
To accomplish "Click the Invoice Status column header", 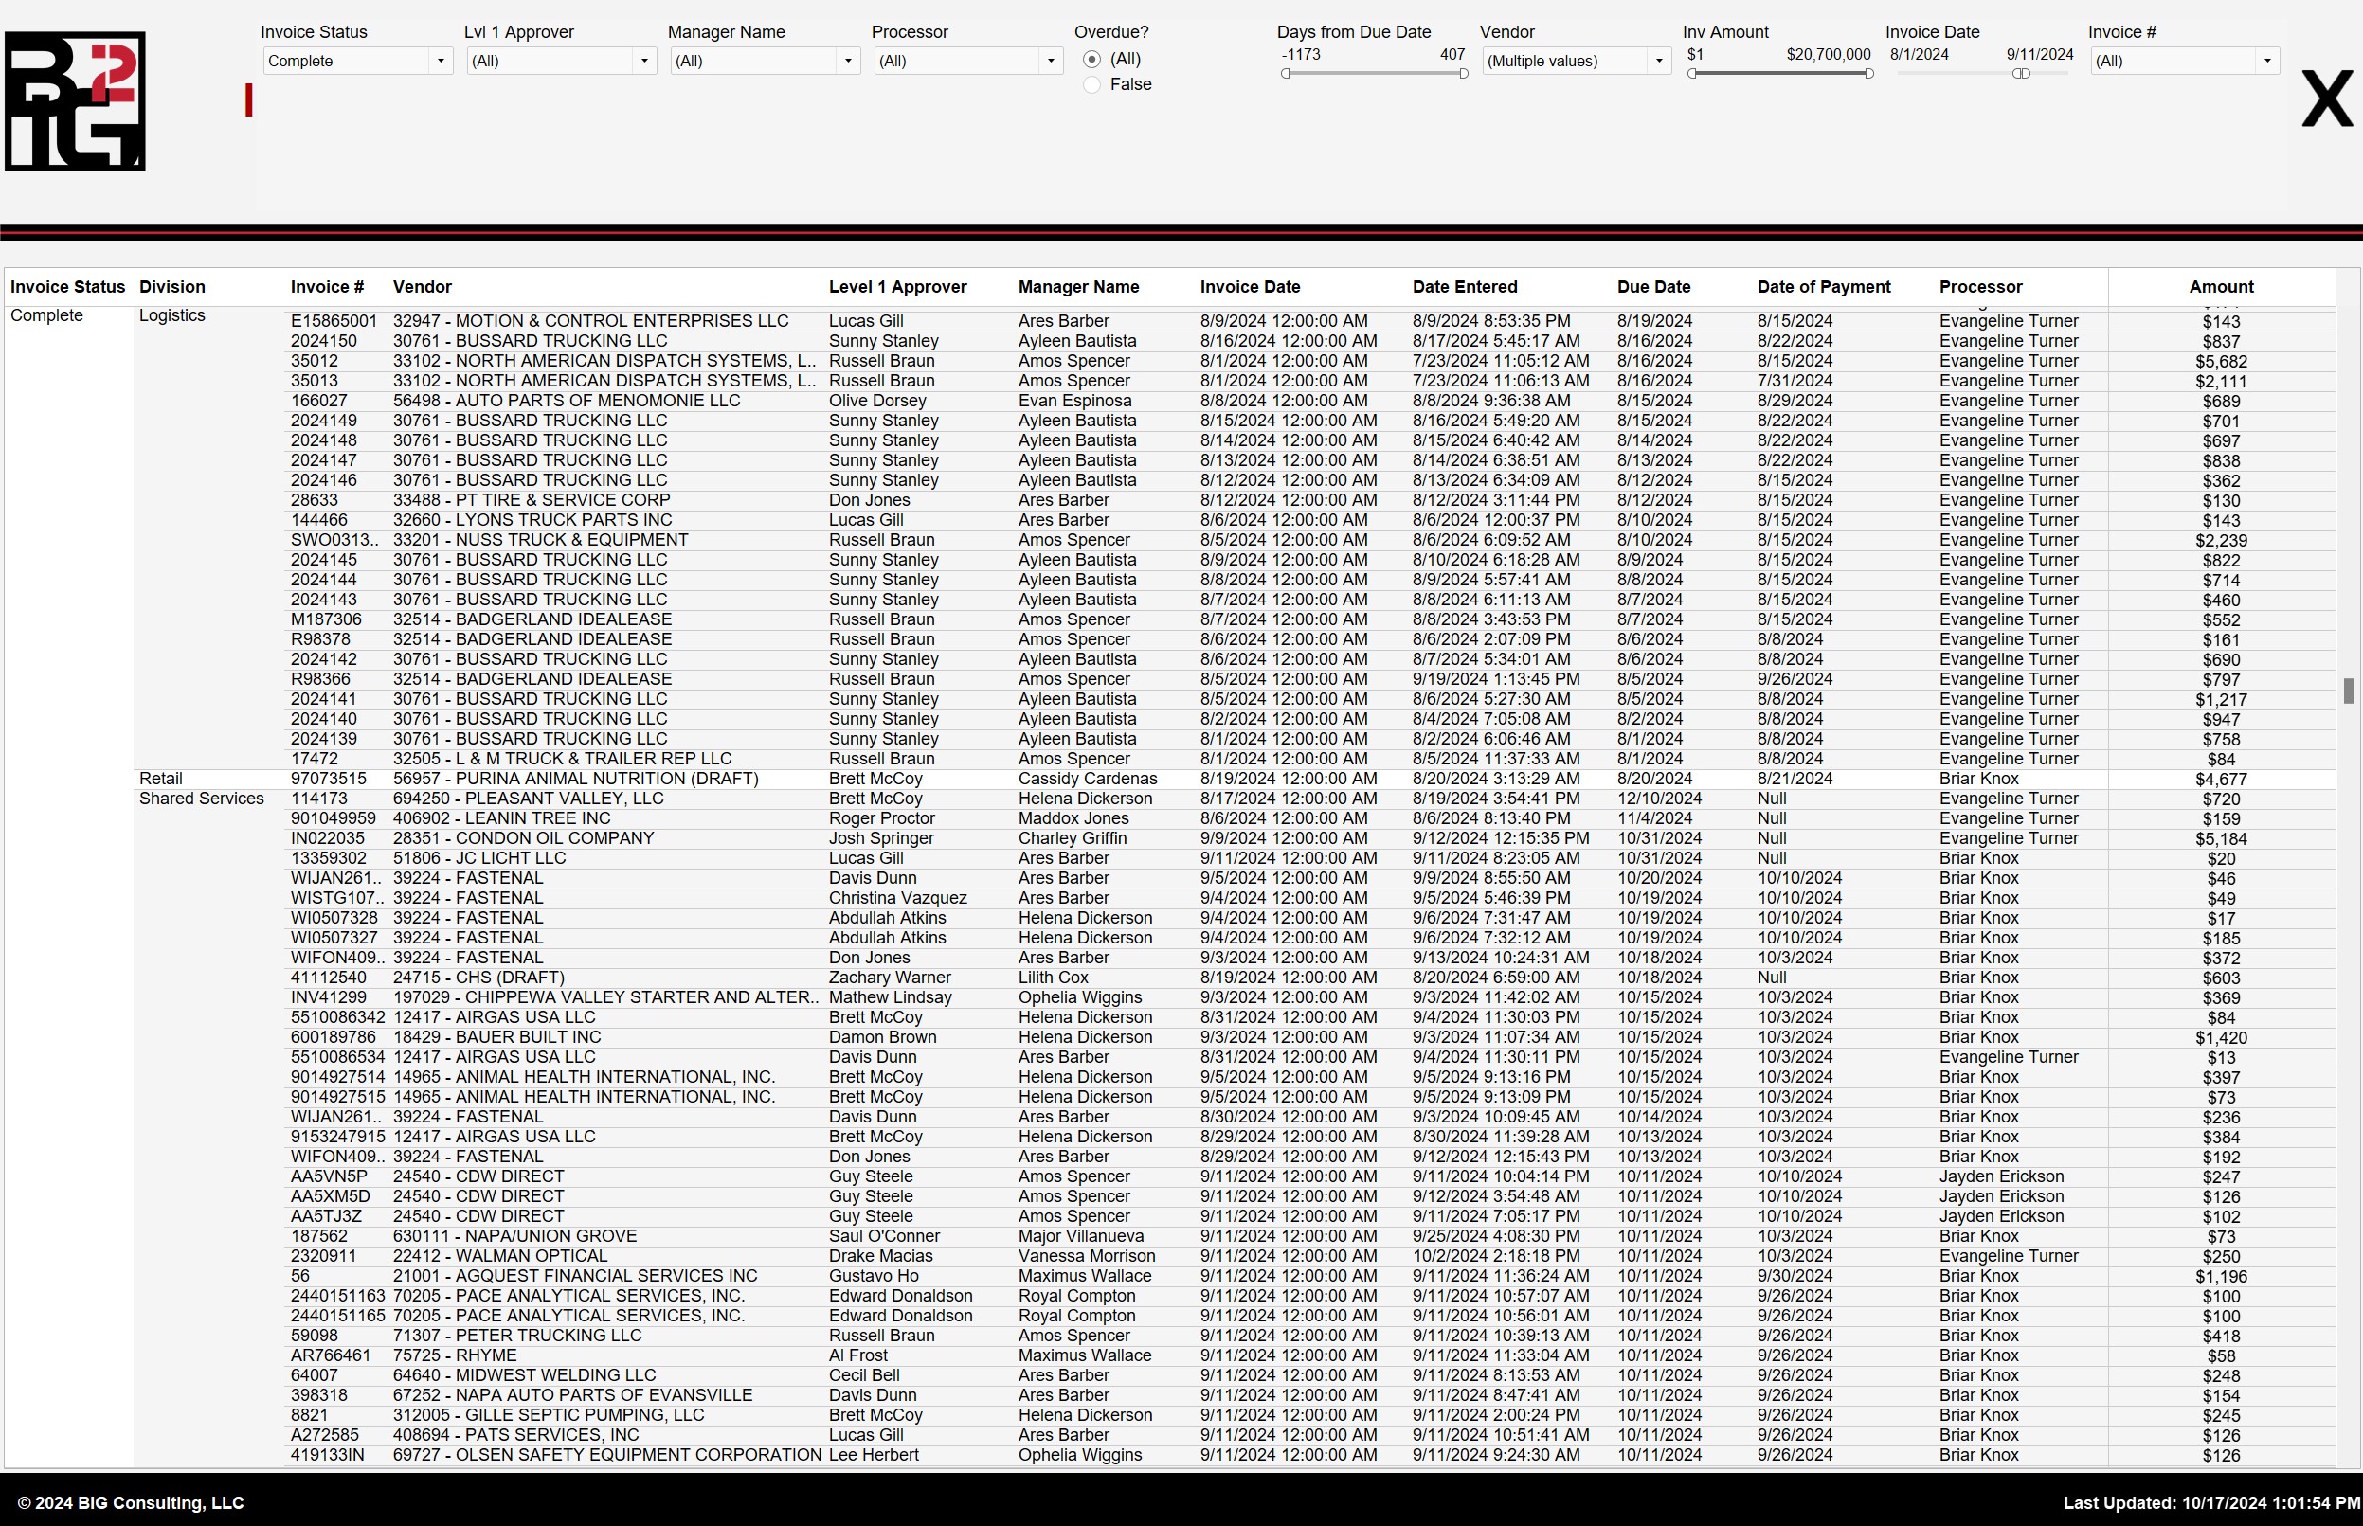I will point(67,287).
